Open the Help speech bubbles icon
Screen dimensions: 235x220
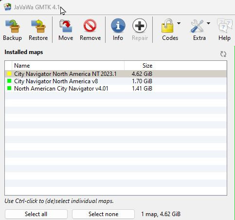(224, 26)
